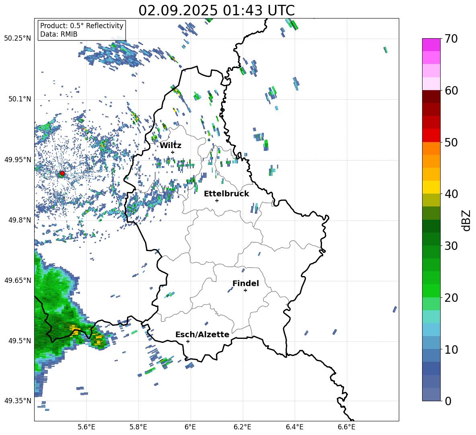
Task: Click the 49.8°N latitude label
Action: pos(20,220)
